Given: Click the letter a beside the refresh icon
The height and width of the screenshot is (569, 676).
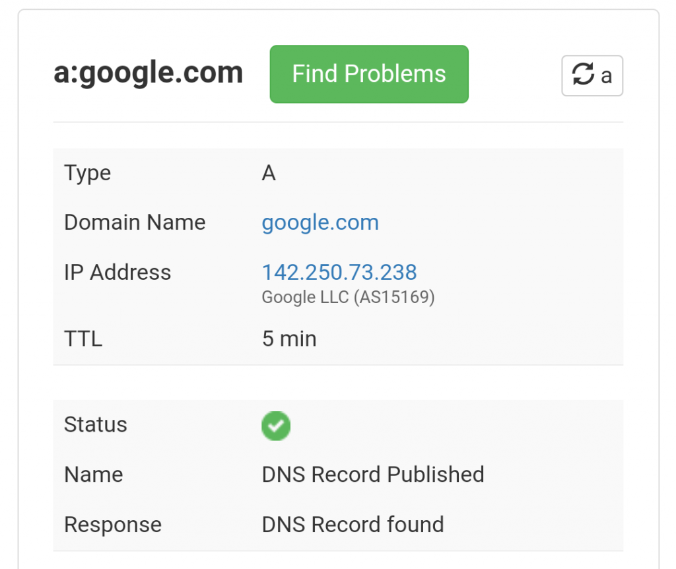Looking at the screenshot, I should (x=607, y=77).
